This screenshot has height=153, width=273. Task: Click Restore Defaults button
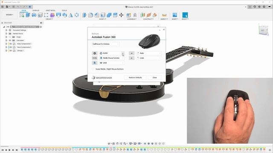(135, 77)
